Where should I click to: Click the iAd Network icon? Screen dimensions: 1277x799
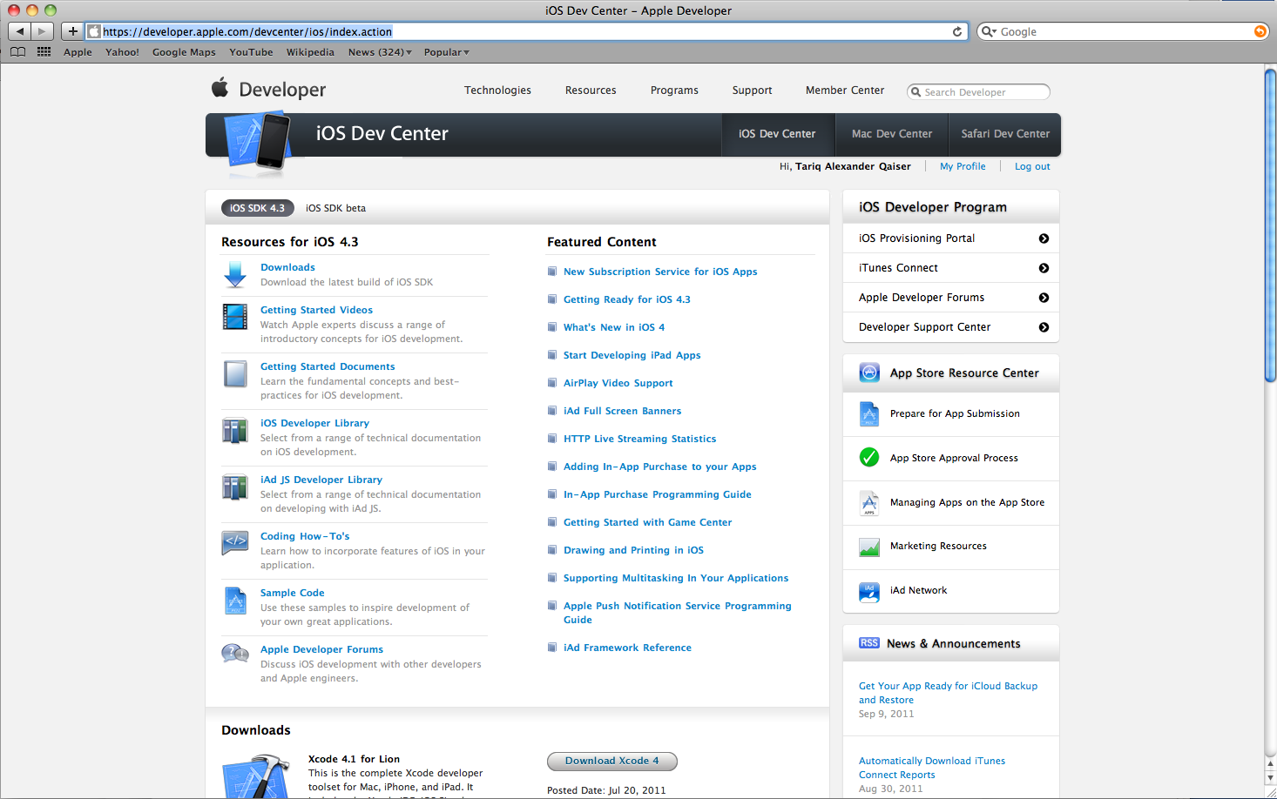click(869, 592)
